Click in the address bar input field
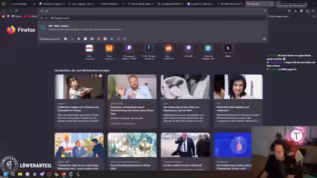The height and width of the screenshot is (178, 317). (154, 11)
